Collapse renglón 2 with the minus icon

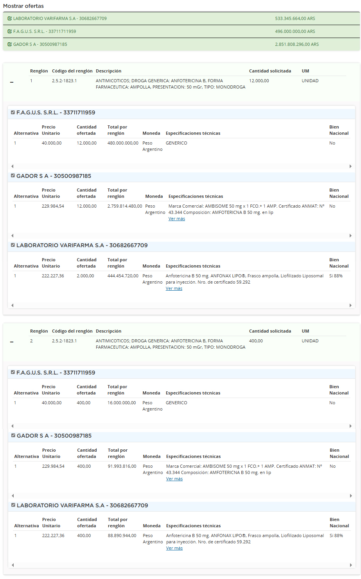(12, 342)
